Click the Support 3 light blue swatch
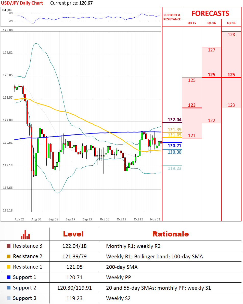Screen dimensions: 243x304 point(8,298)
